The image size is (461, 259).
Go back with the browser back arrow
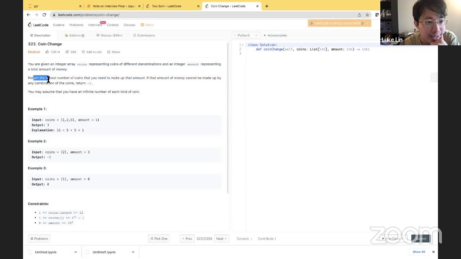[x=28, y=15]
